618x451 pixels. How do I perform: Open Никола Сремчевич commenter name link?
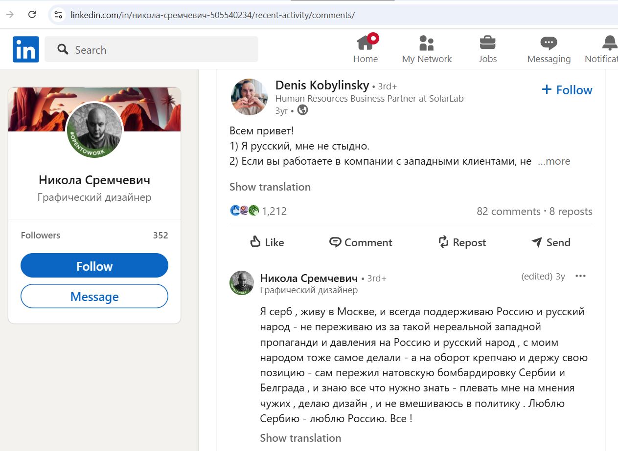click(309, 278)
